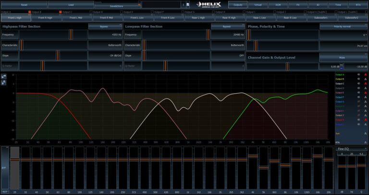The height and width of the screenshot is (195, 369).
Task: Click the horizontal arrows graph-scale icon
Action: [4, 77]
